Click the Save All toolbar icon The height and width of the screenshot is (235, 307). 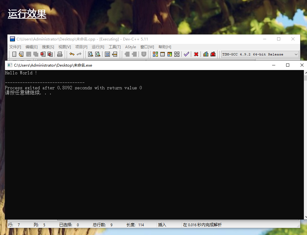[35, 54]
